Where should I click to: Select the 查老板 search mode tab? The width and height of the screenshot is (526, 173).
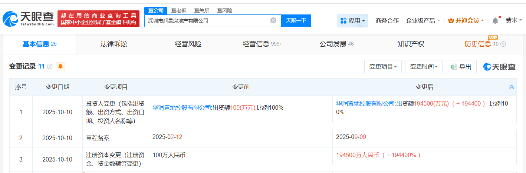coord(179,10)
